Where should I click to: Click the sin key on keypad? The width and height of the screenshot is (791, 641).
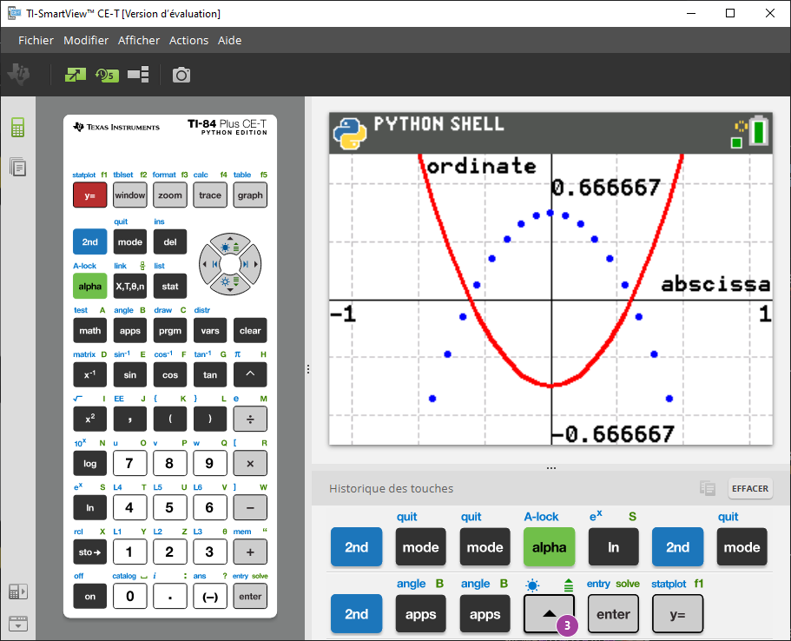click(129, 375)
